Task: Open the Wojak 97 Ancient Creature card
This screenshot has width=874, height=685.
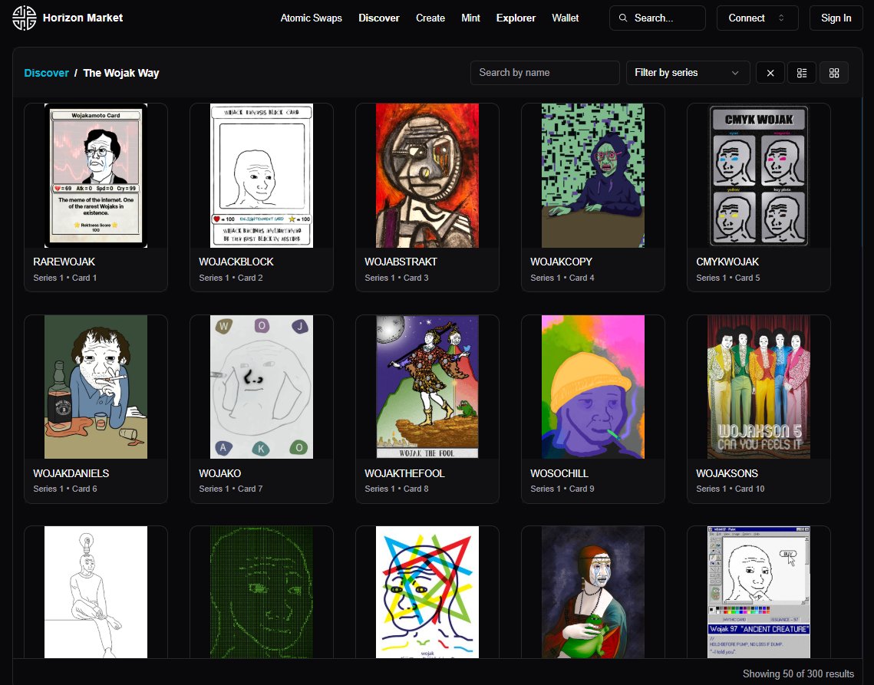Action: 759,592
